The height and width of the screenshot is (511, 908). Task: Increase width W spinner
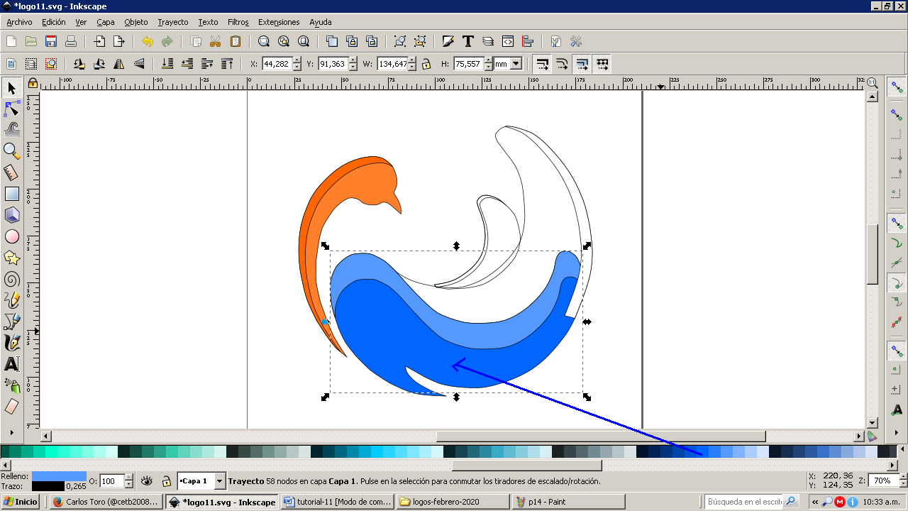[412, 60]
